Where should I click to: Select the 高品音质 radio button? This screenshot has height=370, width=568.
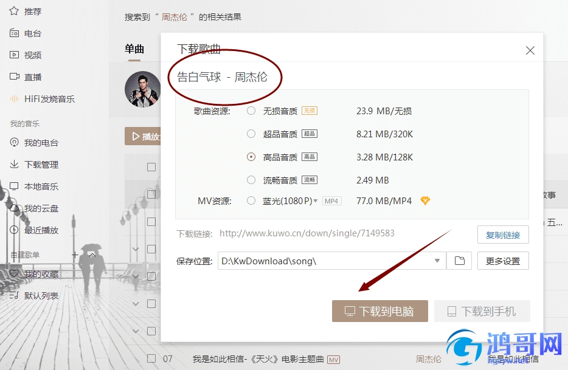pyautogui.click(x=251, y=157)
